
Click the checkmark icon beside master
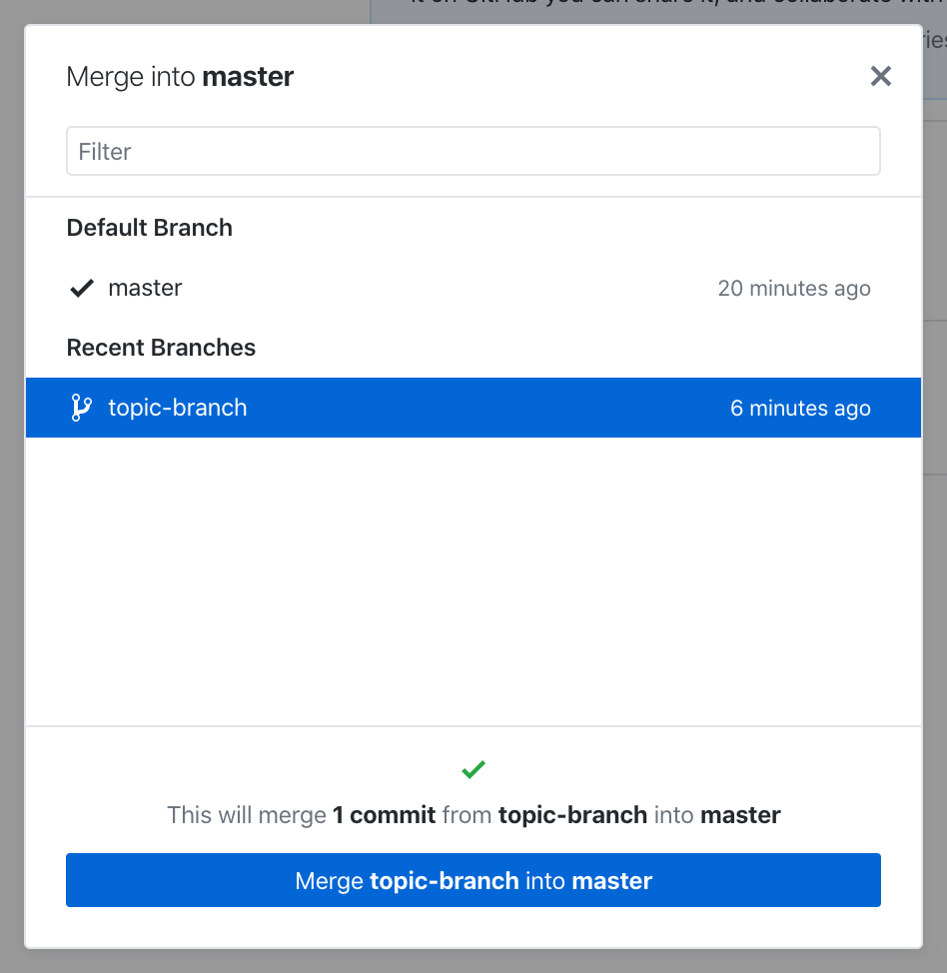tap(81, 288)
